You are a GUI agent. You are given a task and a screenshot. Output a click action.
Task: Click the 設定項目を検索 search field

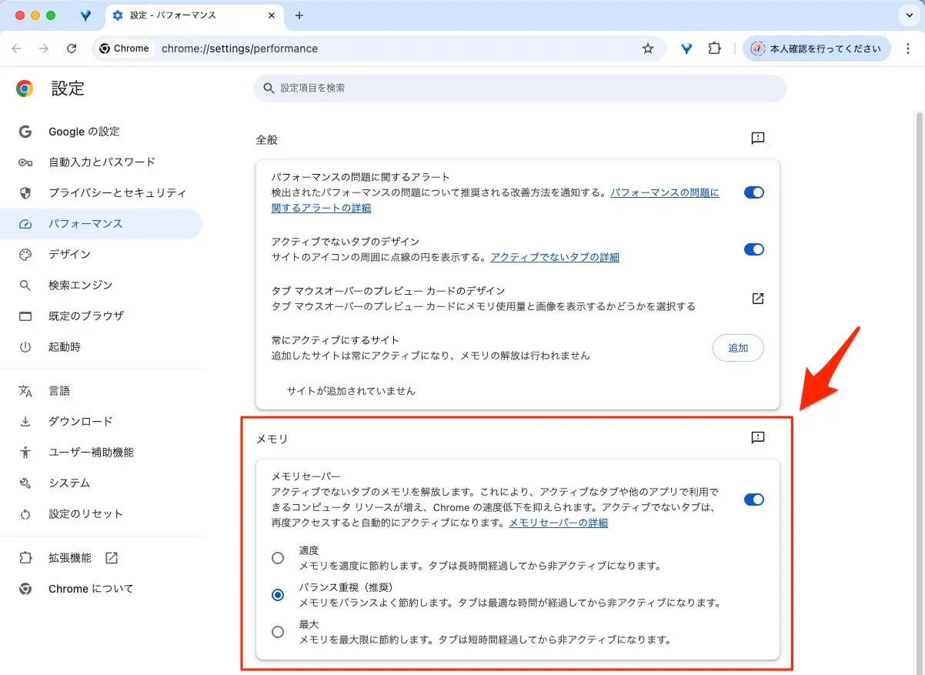(x=520, y=89)
